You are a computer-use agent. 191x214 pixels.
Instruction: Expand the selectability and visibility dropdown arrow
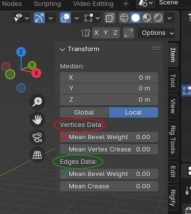(27, 18)
